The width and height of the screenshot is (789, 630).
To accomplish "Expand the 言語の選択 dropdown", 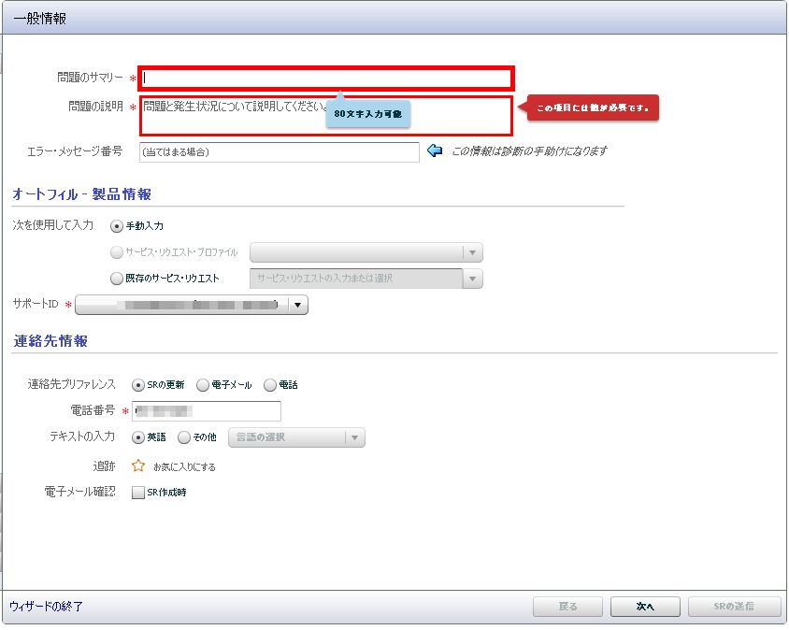I will pyautogui.click(x=354, y=437).
